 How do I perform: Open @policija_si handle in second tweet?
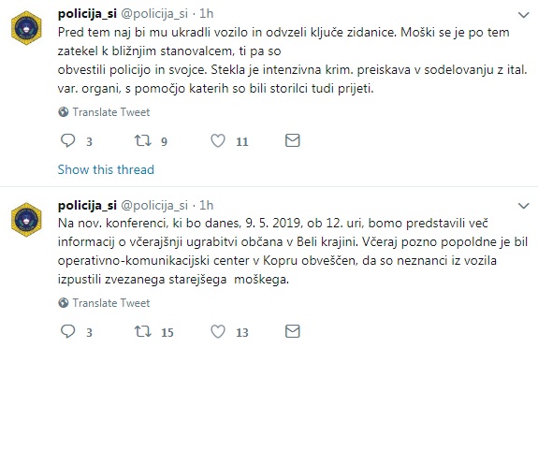154,205
